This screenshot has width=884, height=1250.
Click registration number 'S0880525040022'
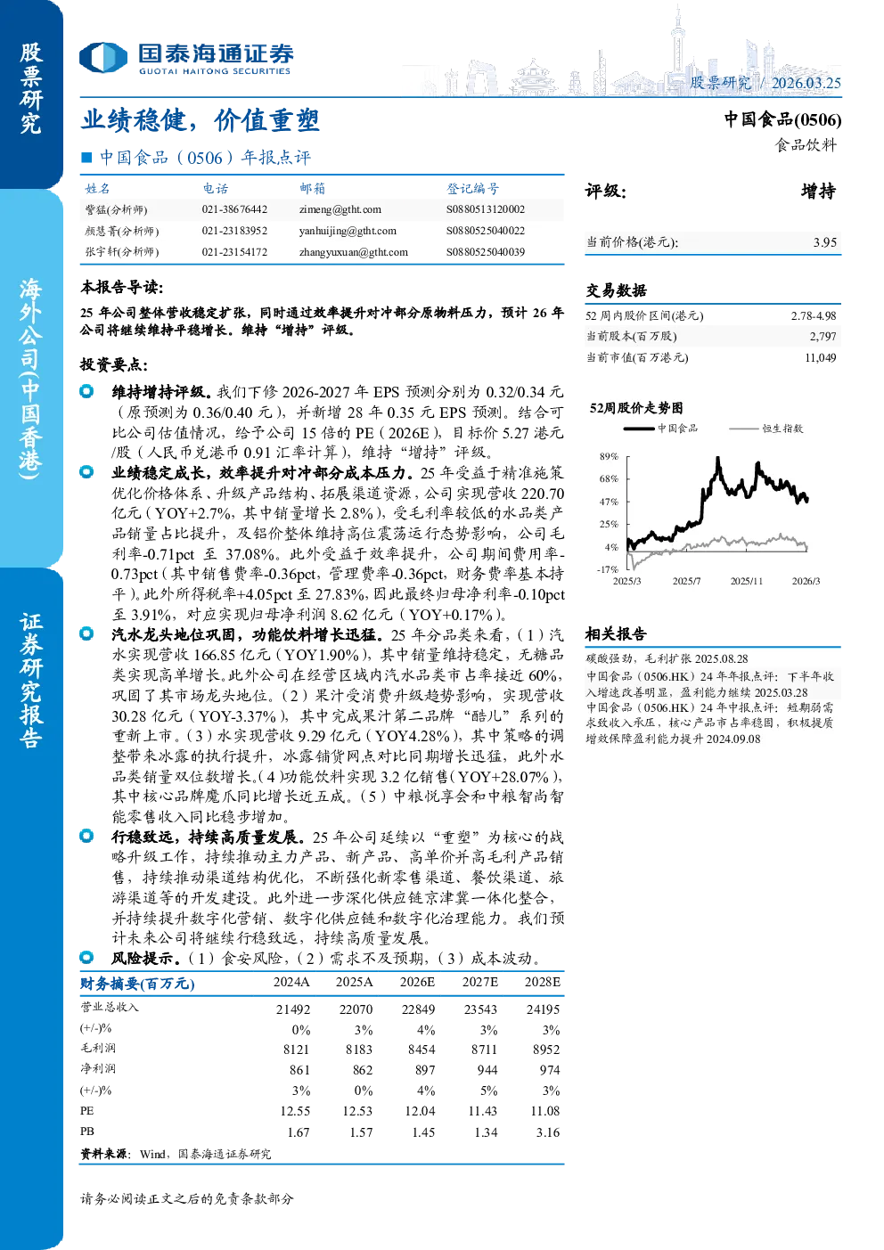486,231
